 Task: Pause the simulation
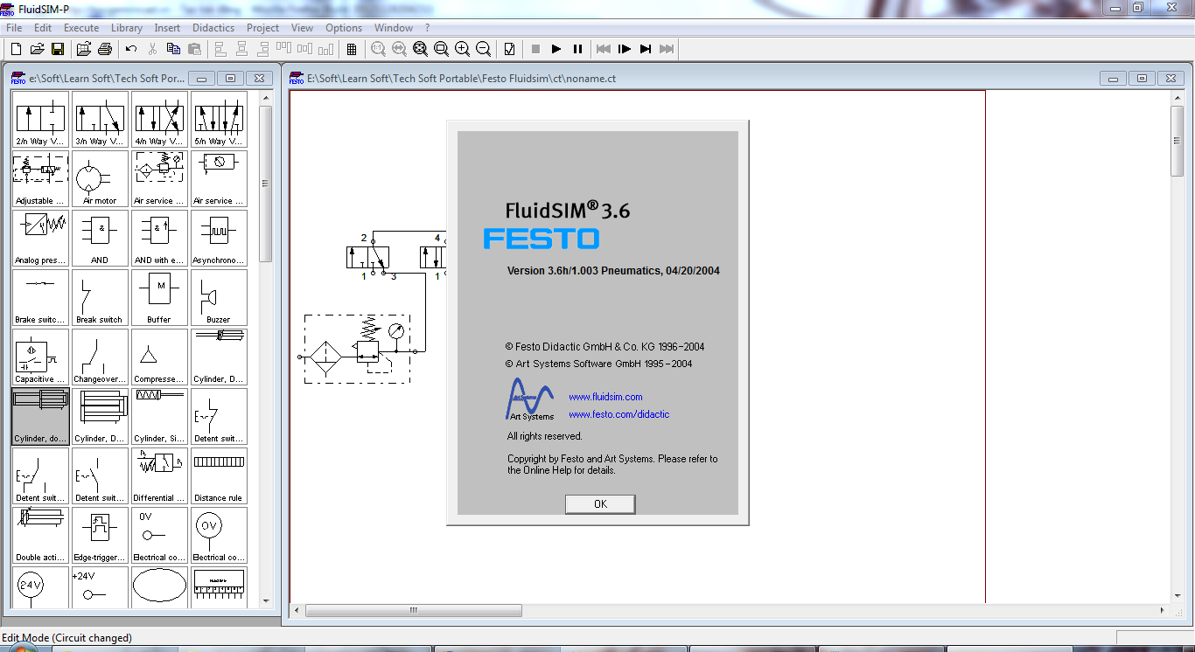click(x=577, y=49)
